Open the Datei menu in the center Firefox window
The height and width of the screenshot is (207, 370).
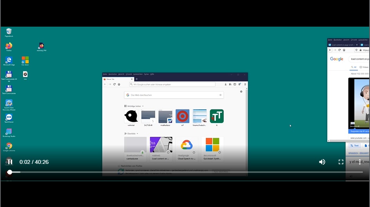pyautogui.click(x=105, y=74)
